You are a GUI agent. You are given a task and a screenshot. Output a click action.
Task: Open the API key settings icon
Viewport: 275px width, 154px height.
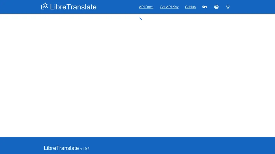click(x=205, y=7)
